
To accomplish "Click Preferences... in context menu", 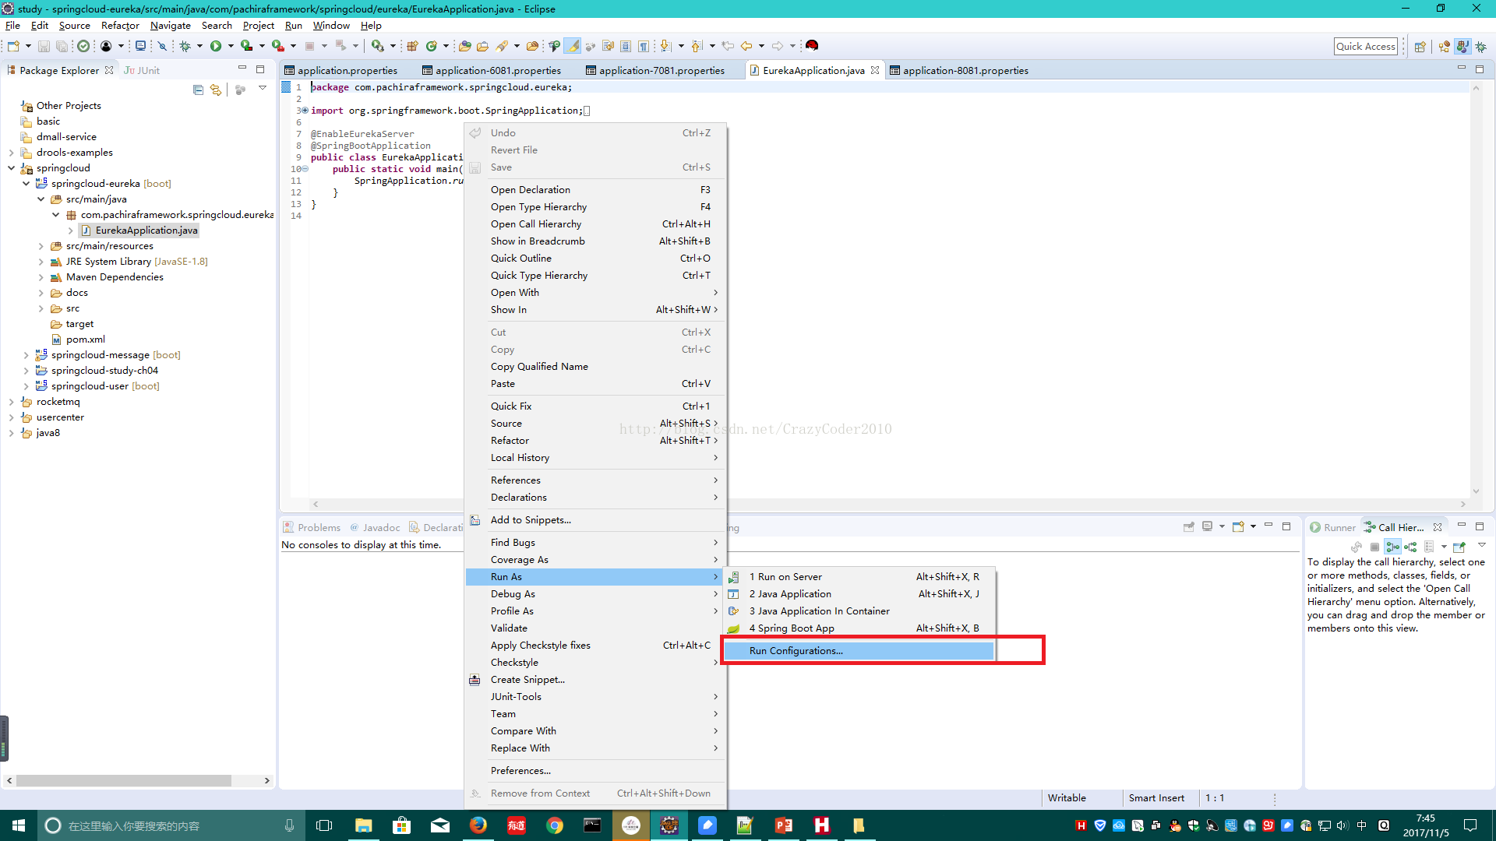I will (596, 770).
